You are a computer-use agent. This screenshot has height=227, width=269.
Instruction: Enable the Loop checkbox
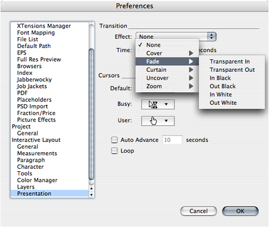[x=114, y=151]
